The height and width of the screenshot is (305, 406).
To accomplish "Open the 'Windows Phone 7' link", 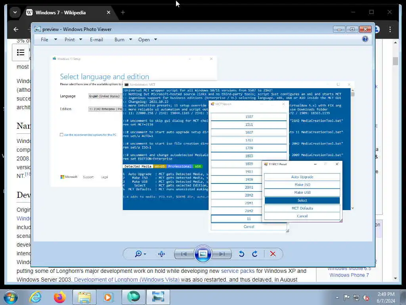I will [349, 275].
